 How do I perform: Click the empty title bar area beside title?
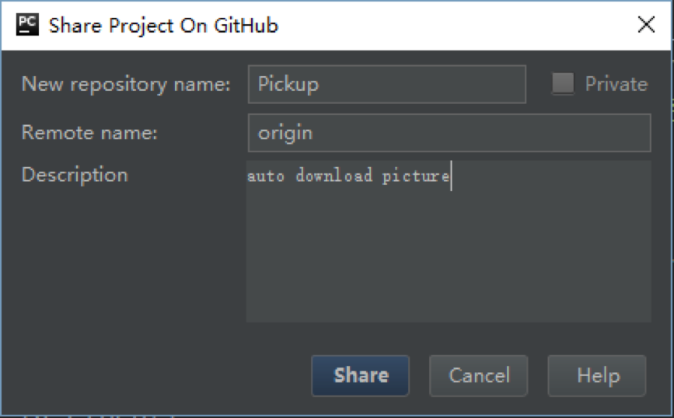456,25
